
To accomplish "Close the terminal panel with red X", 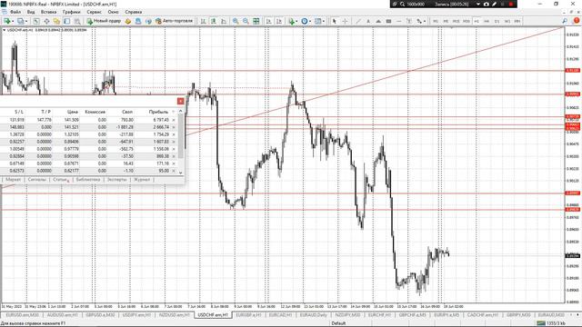I will [x=180, y=101].
